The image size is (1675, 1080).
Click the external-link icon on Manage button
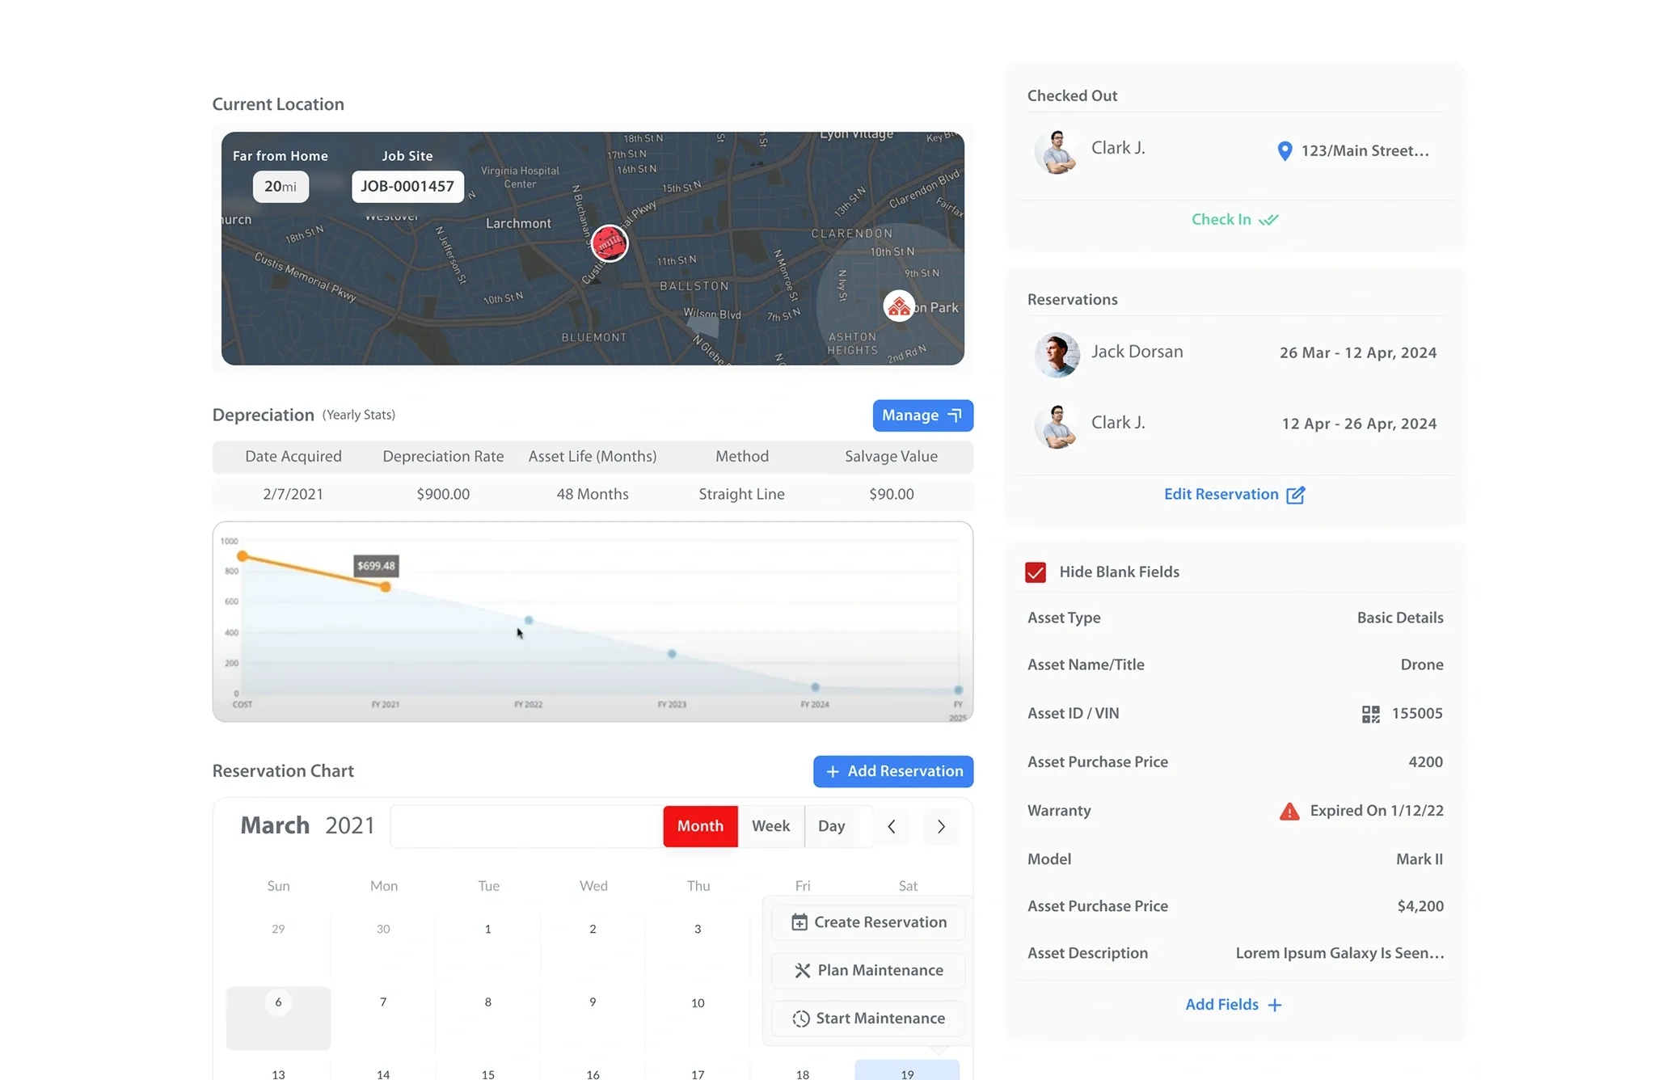(x=955, y=415)
